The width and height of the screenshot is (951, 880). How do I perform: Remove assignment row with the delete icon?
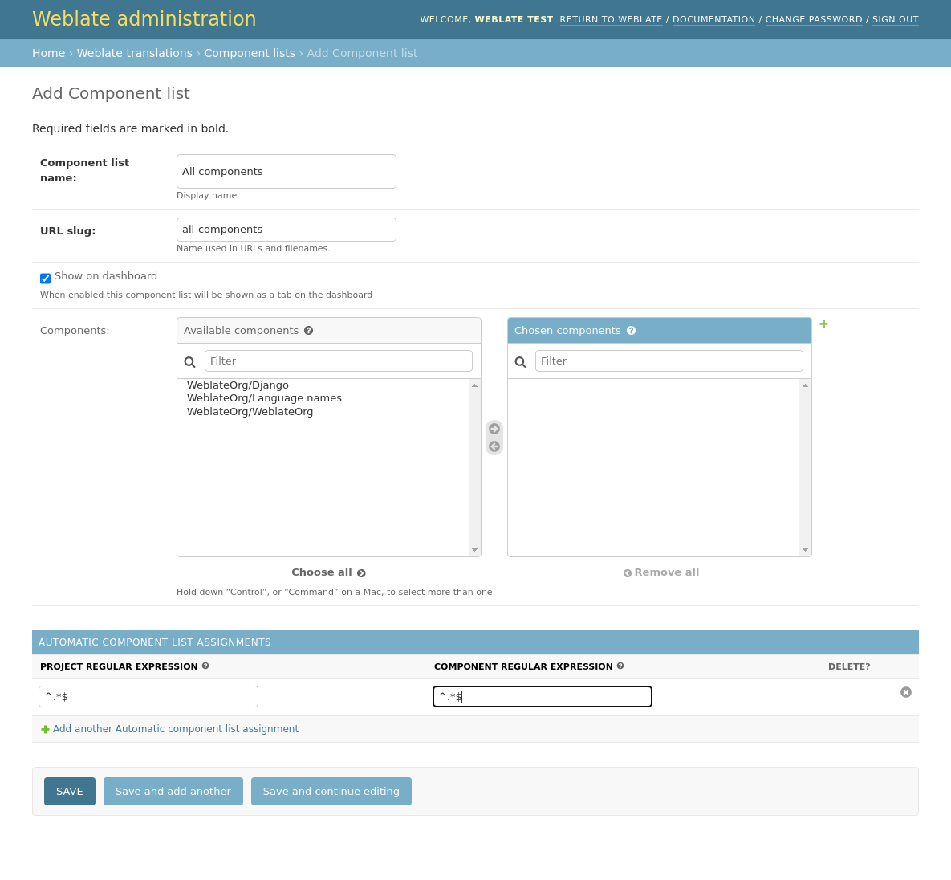coord(905,692)
